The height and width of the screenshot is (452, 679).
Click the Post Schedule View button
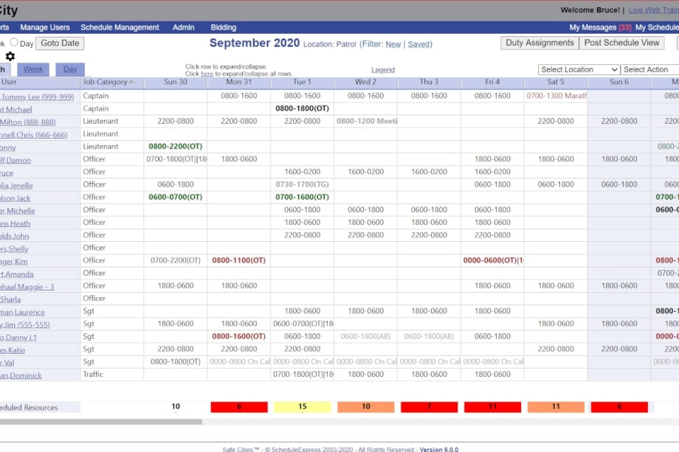point(622,42)
